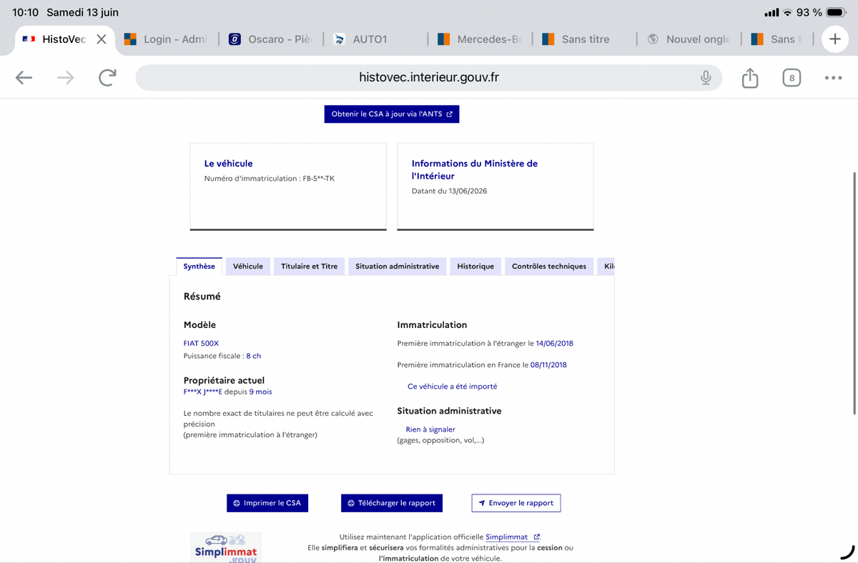Image resolution: width=858 pixels, height=563 pixels.
Task: Go forward in browser history
Action: pos(65,78)
